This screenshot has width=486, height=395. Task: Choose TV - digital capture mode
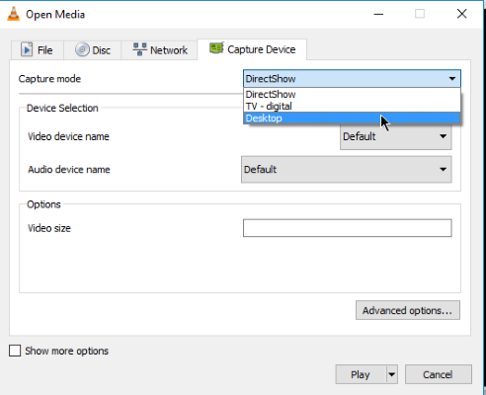(352, 107)
